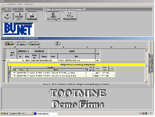Click the Kood column header
Viewport: 155px width, 117px height.
pyautogui.click(x=53, y=57)
